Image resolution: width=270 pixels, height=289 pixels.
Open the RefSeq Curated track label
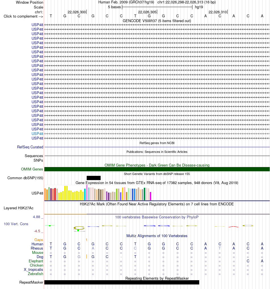tap(30, 147)
